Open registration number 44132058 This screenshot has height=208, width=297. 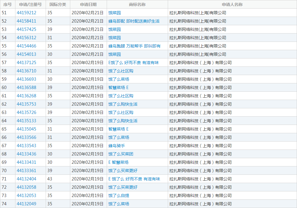click(26, 187)
